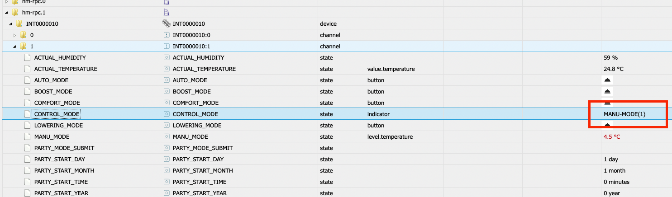Select PARTY_MODE_SUBMIT tree item
Viewport: 672px width, 197px height.
64,148
